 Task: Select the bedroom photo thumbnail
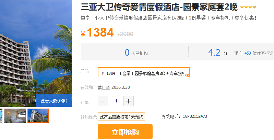[x=15, y=116]
